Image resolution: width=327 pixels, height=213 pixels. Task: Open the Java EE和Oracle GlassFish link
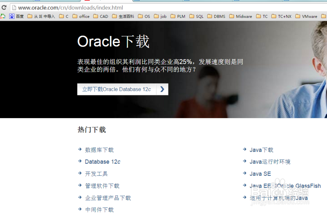(x=285, y=186)
